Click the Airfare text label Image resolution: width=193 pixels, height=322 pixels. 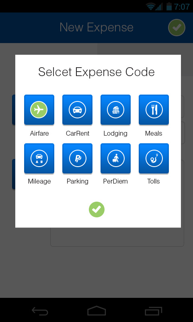coord(39,134)
